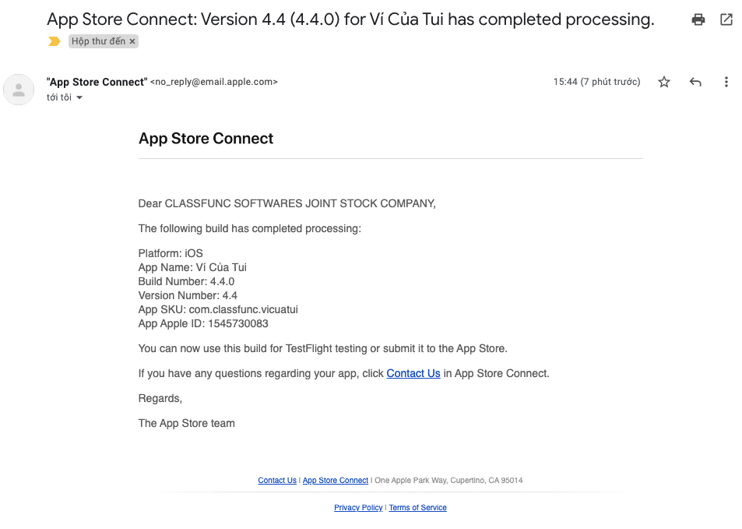Click the App Store Connect footer link
The image size is (742, 529).
coord(335,480)
